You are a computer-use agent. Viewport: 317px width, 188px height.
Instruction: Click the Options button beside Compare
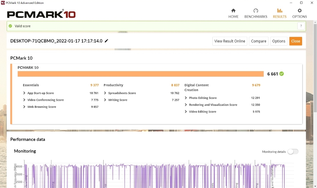(x=279, y=41)
